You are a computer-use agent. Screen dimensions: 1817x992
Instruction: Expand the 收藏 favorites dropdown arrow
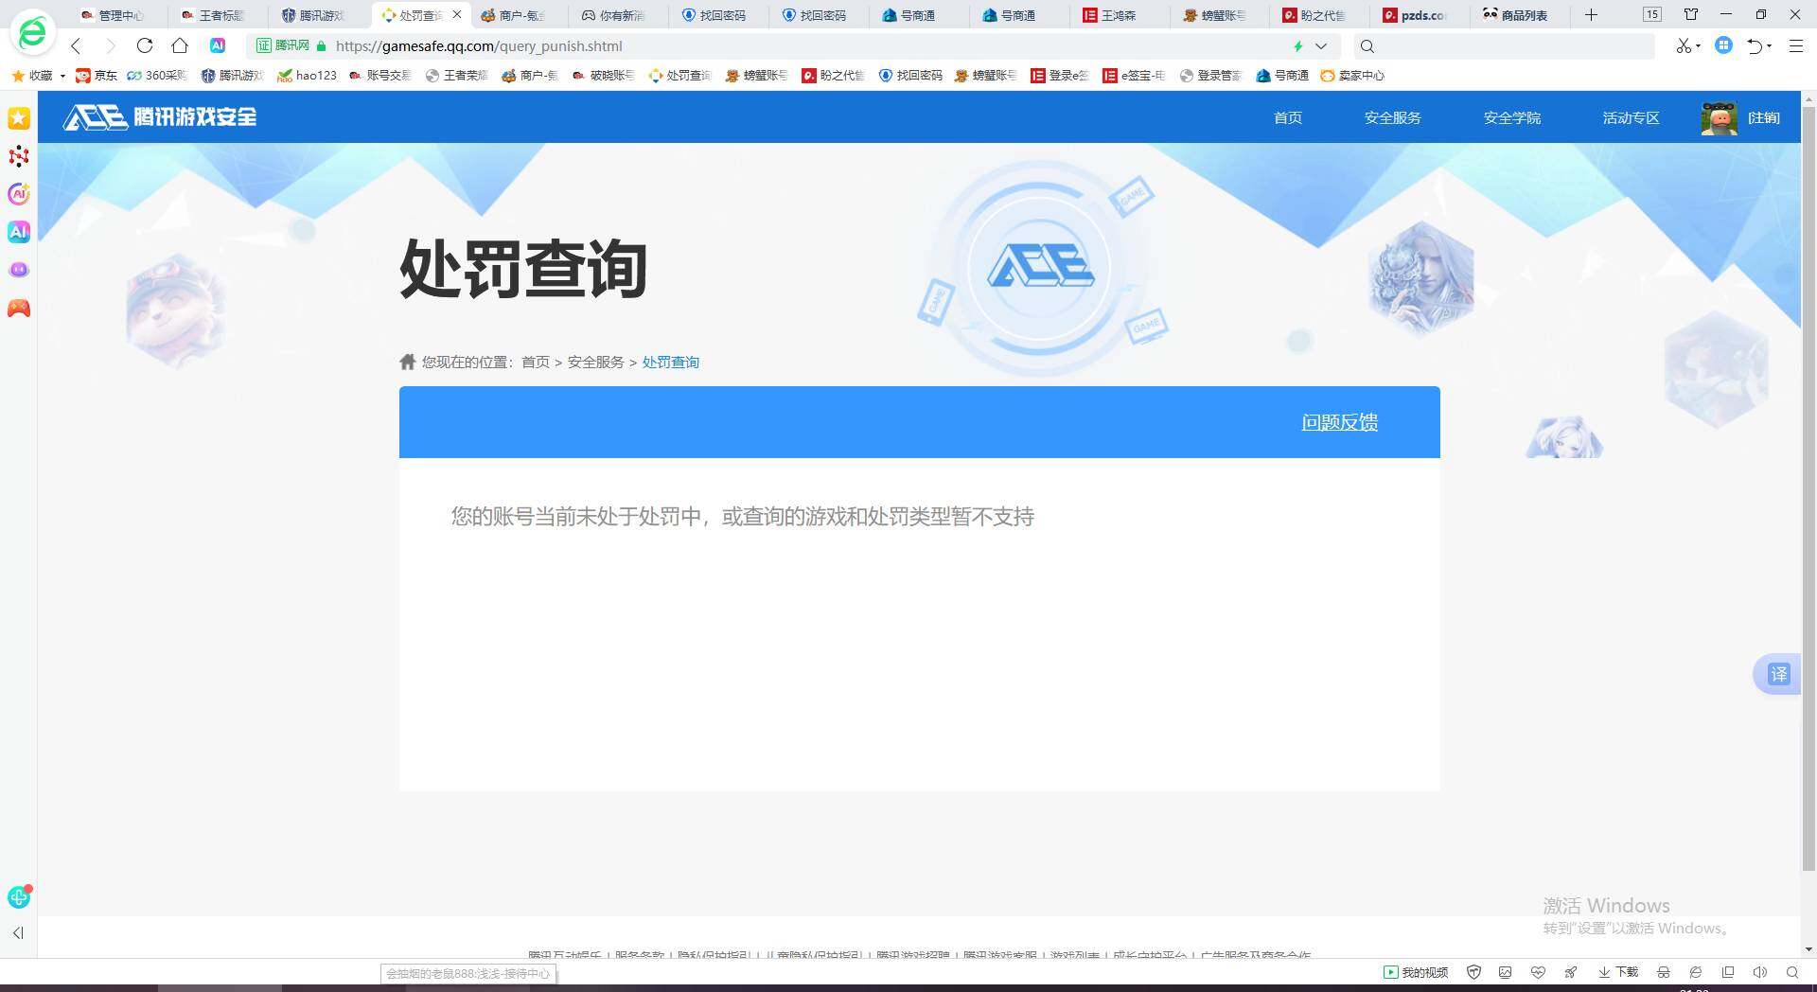(x=62, y=76)
